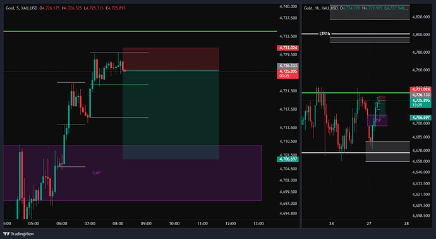Click the "Gold, 5, XAU_USD" chart title
The image size is (436, 239).
[x=21, y=8]
